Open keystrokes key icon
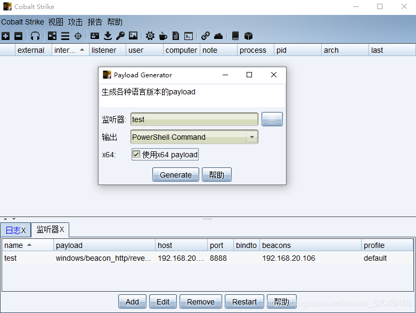The width and height of the screenshot is (416, 313). (x=120, y=36)
